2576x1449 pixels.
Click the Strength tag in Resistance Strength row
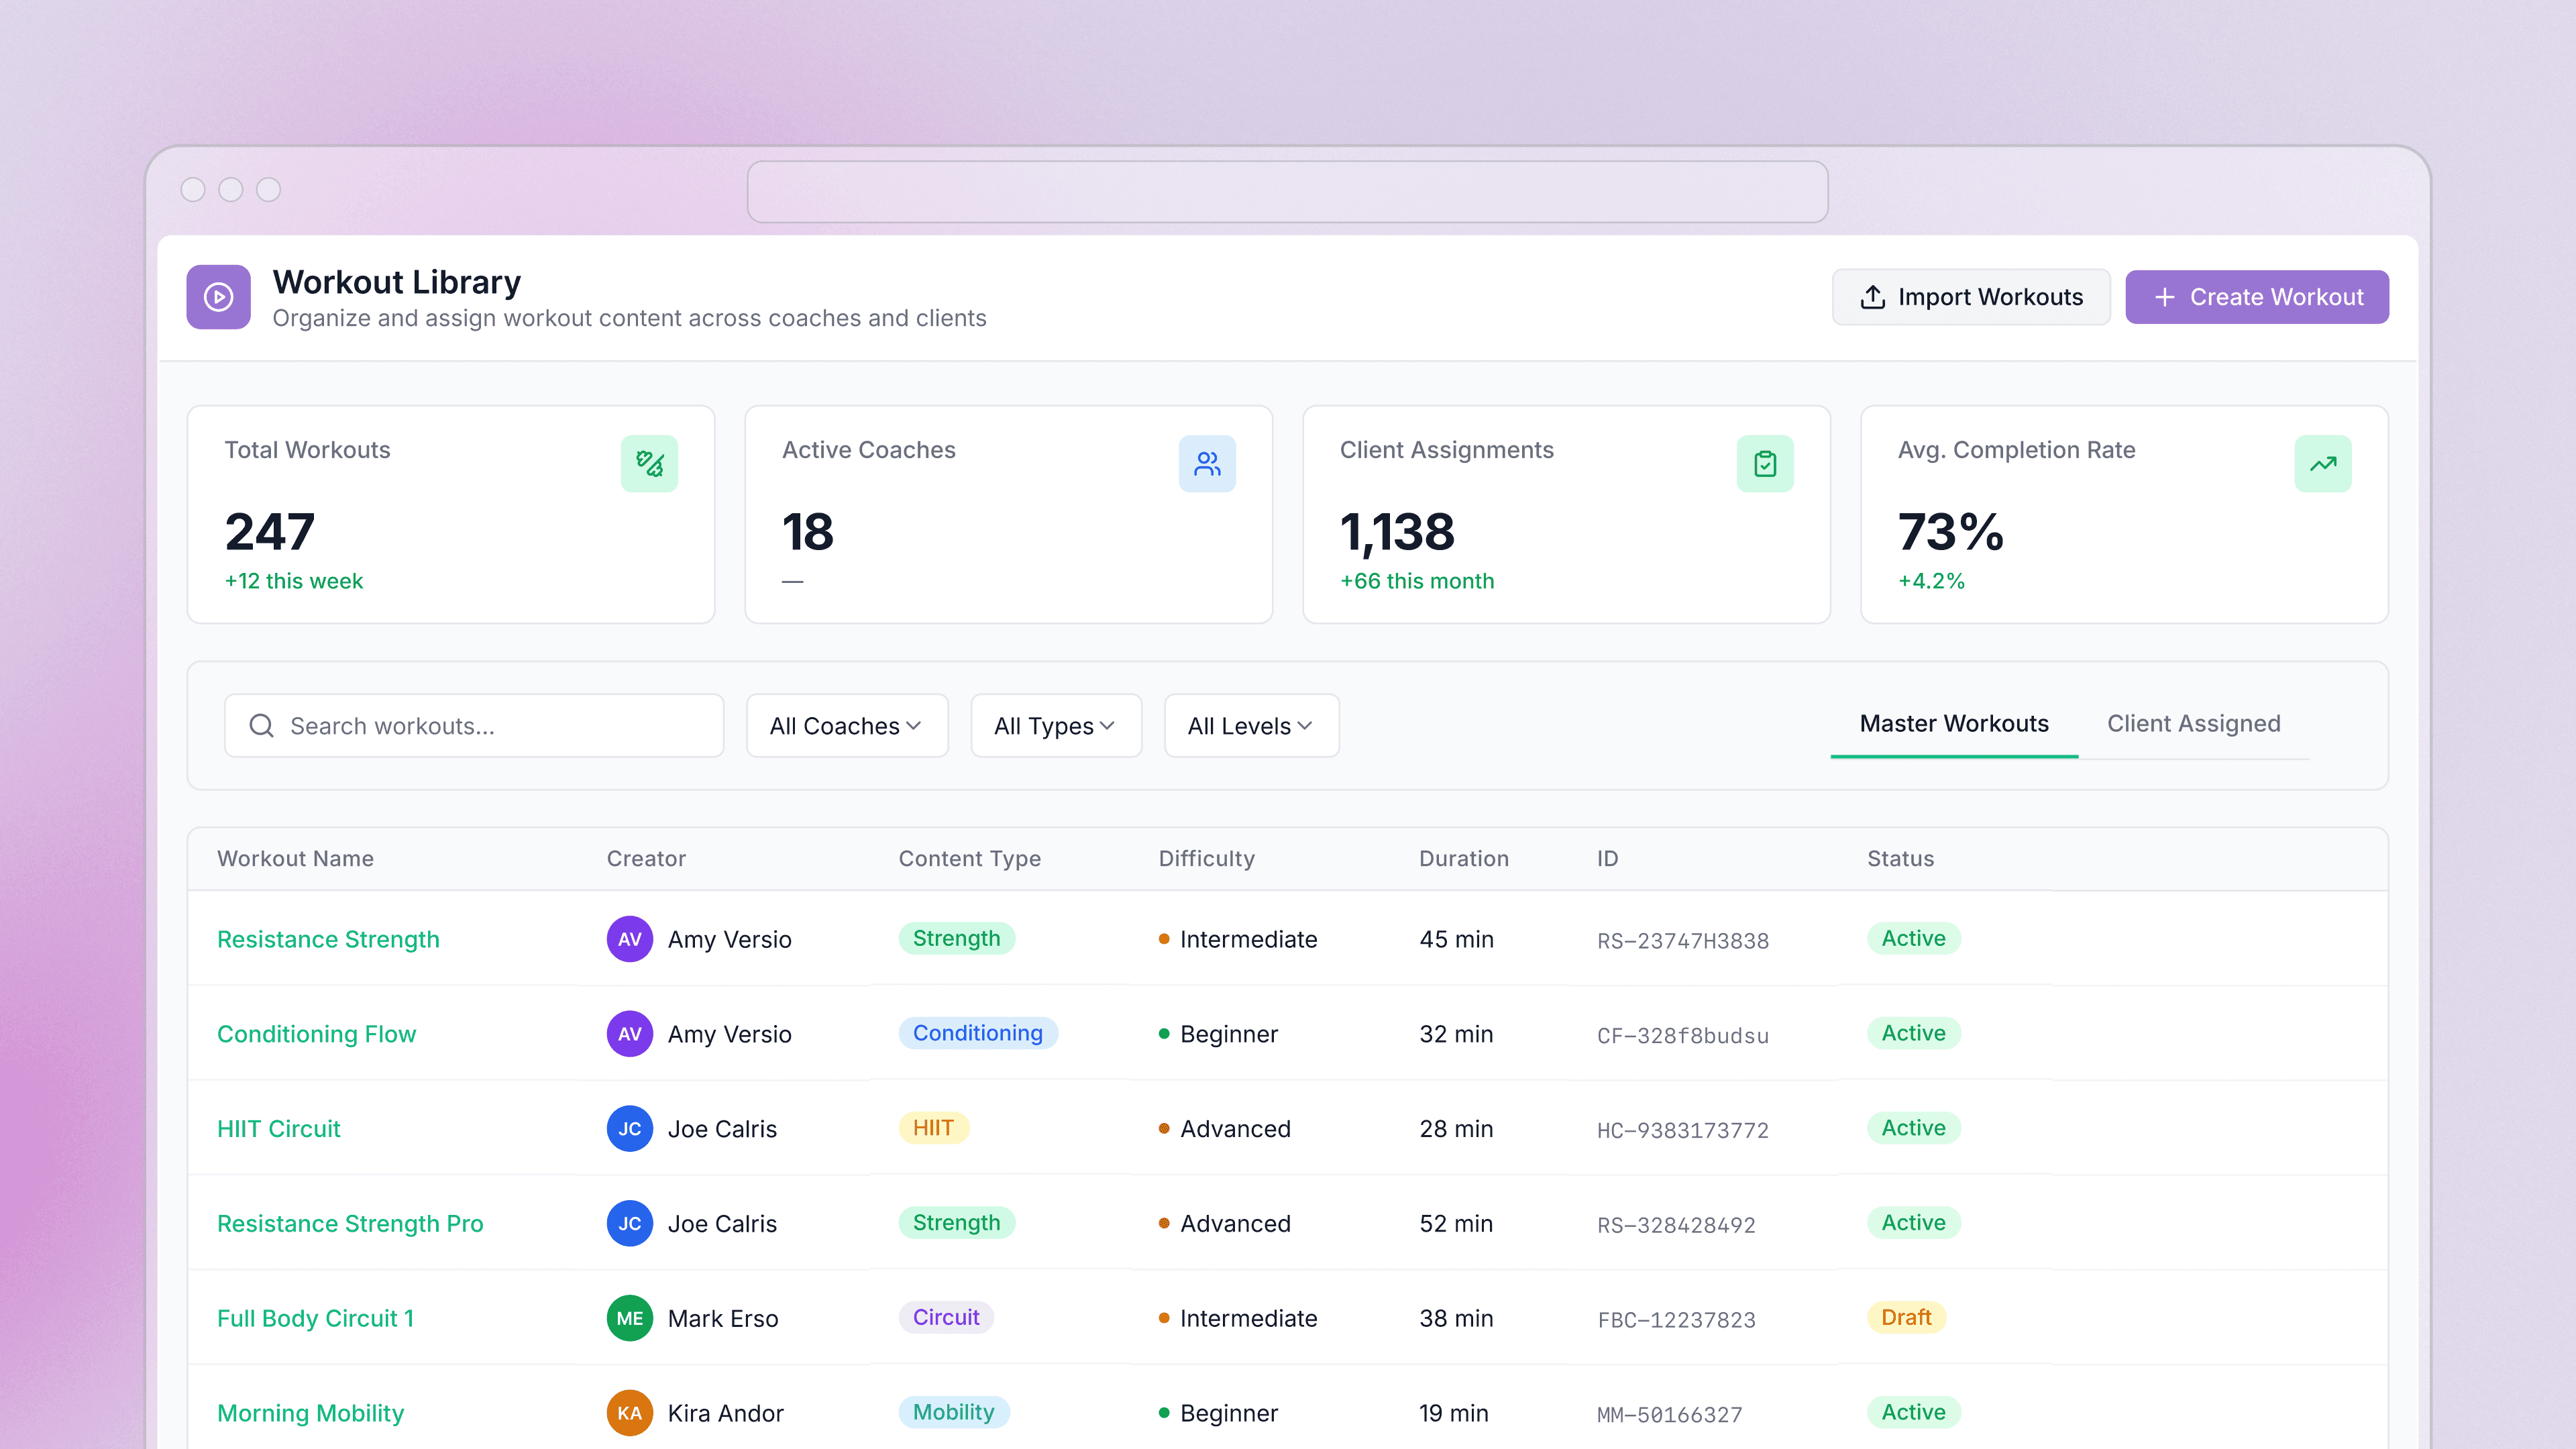coord(956,938)
